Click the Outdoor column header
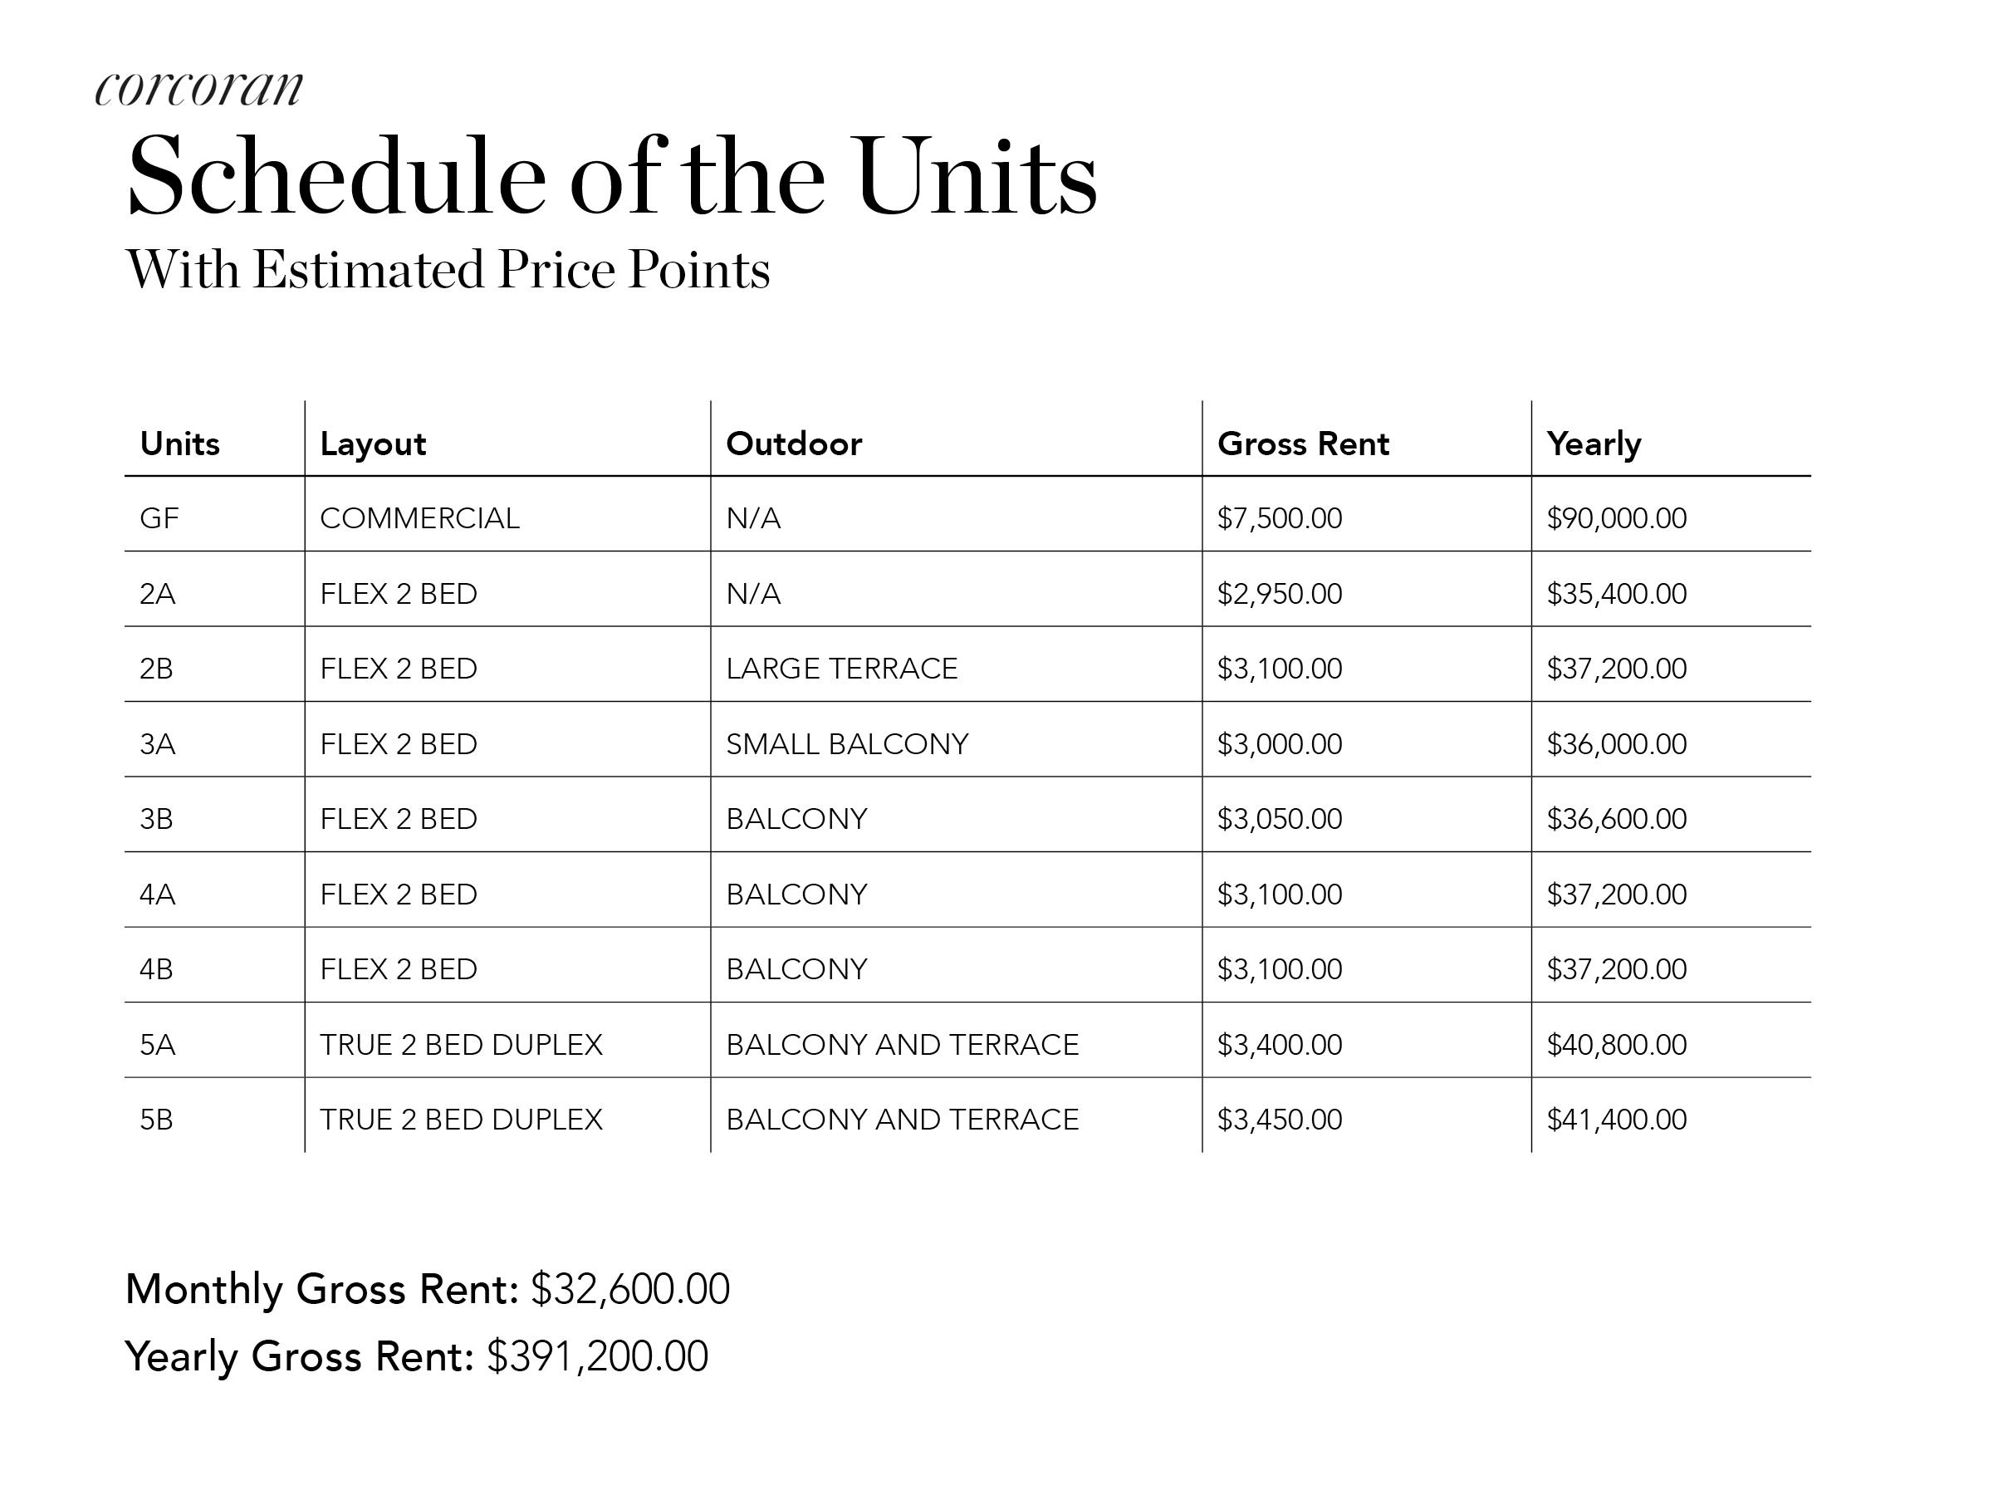The image size is (1993, 1495). point(793,444)
